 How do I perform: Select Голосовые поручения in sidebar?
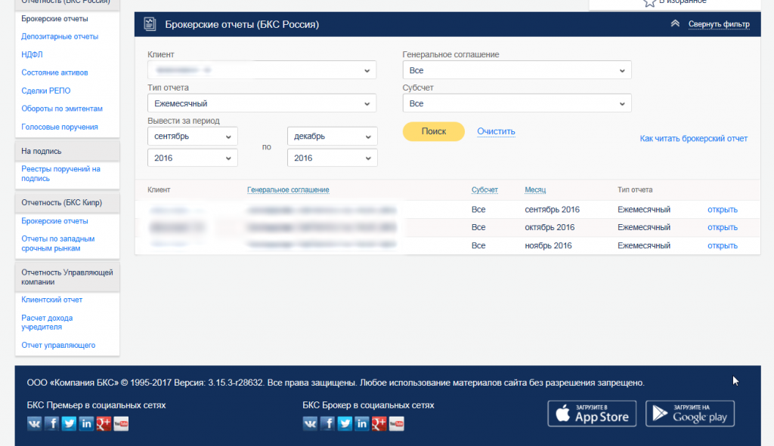point(59,127)
